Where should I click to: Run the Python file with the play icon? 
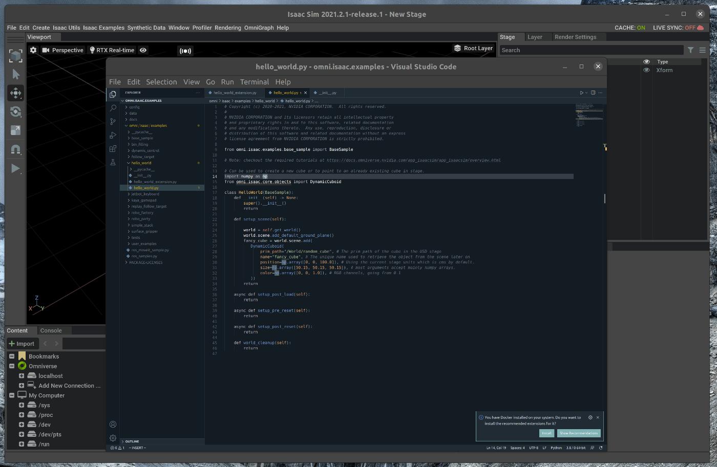[581, 93]
